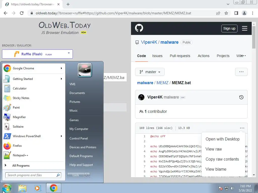Open new browser tab plus button
Screen dimensions: 258x193
tap(68, 4)
